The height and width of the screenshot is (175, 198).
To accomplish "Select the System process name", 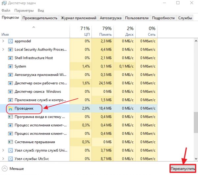I will [x=20, y=66].
